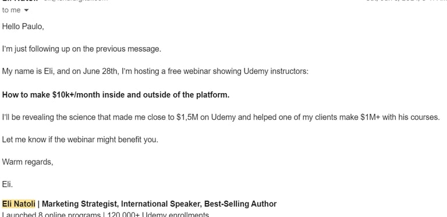Click "Launched 8 online programs" signature text
The width and height of the screenshot is (447, 217).
51,215
